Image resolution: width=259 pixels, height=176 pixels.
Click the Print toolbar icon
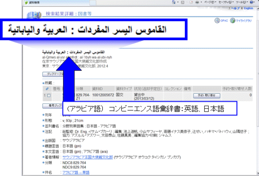(197, 2)
